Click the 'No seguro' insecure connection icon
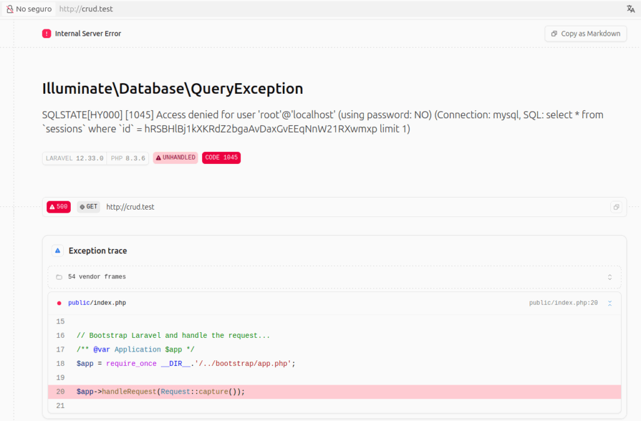This screenshot has width=641, height=421. pos(10,9)
